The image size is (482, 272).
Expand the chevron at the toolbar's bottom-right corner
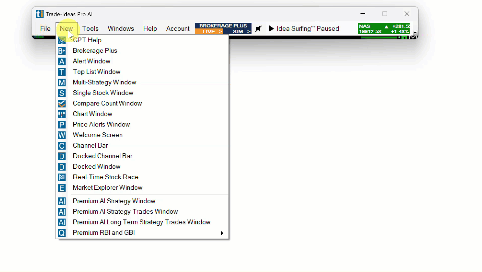click(x=413, y=37)
